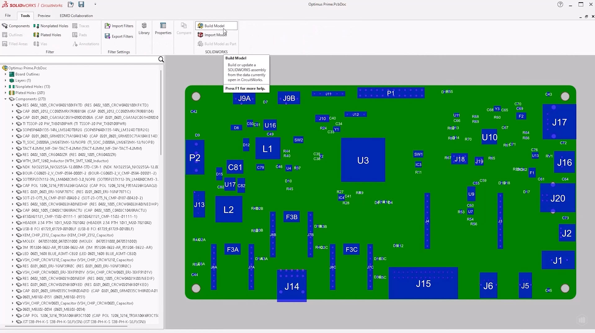Collapse the Components (273) tree node
This screenshot has width=595, height=333.
(x=5, y=99)
